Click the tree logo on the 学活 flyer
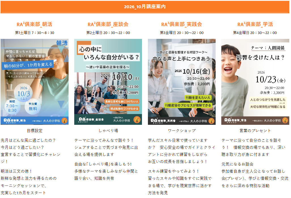The image size is (291, 198). coord(285,120)
